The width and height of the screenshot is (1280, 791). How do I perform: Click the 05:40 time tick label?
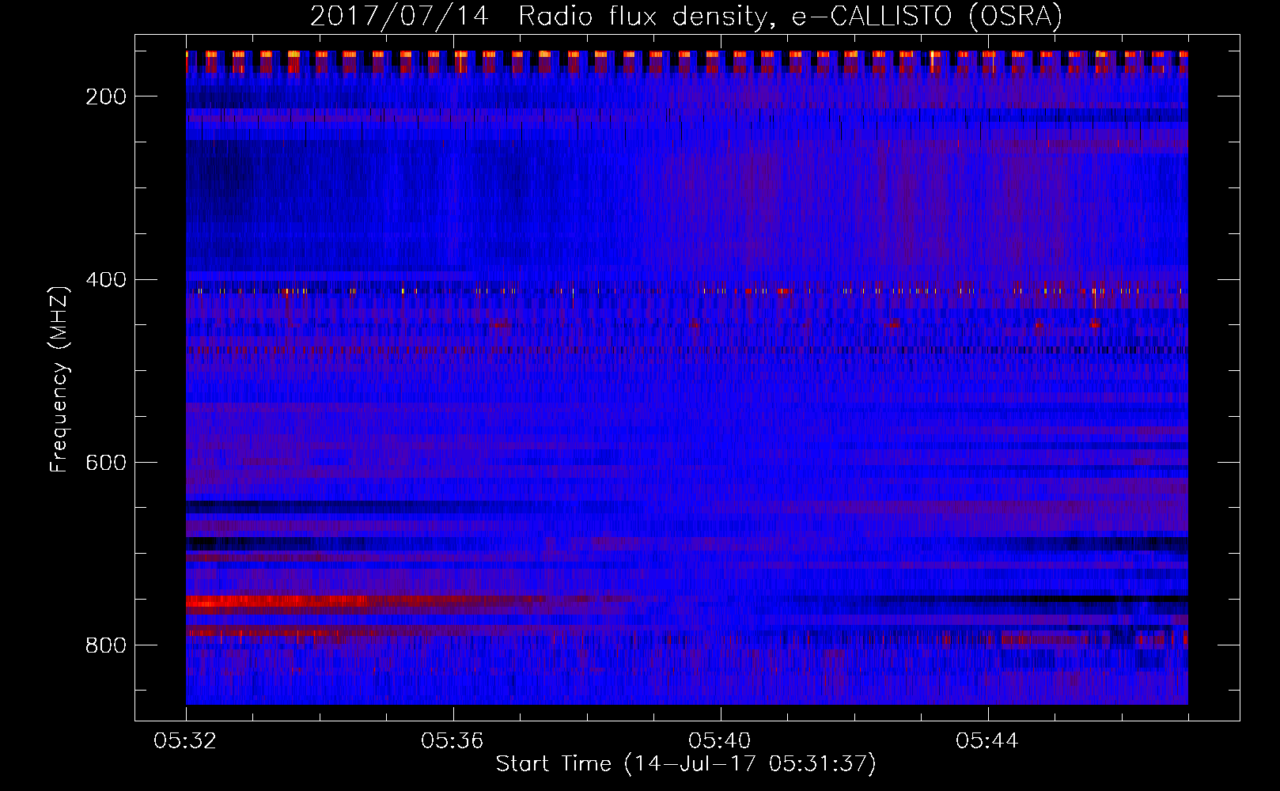pyautogui.click(x=720, y=741)
